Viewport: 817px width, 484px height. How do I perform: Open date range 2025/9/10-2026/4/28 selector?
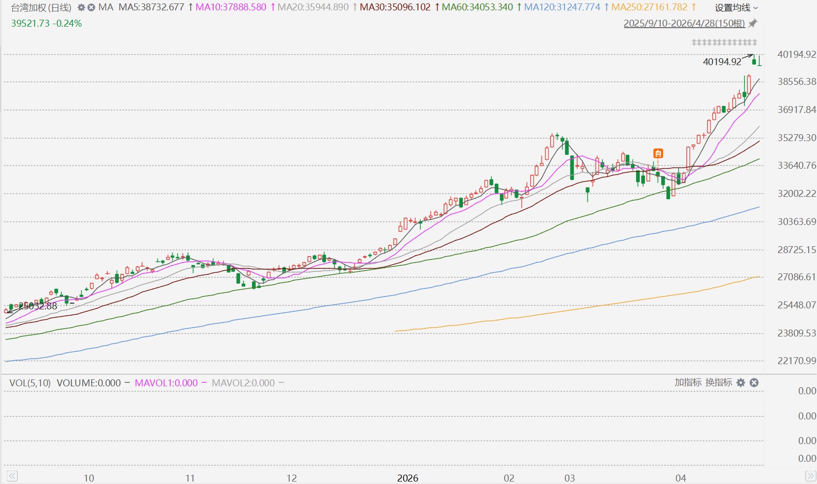click(x=684, y=23)
